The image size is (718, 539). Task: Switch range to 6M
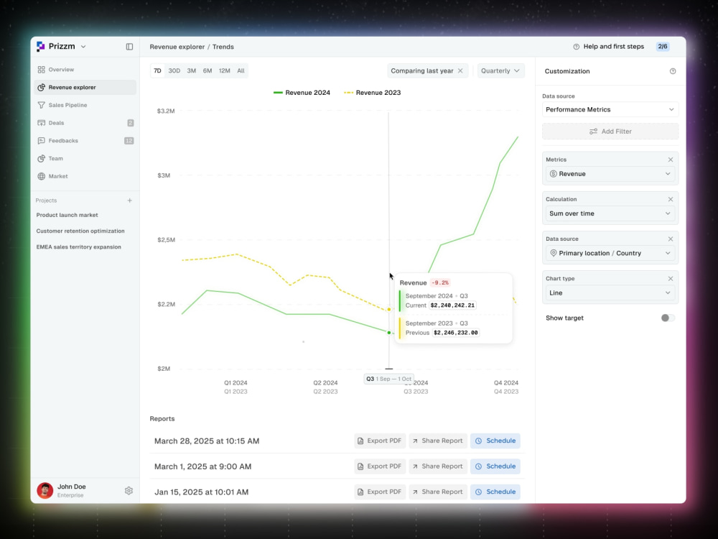pyautogui.click(x=208, y=70)
